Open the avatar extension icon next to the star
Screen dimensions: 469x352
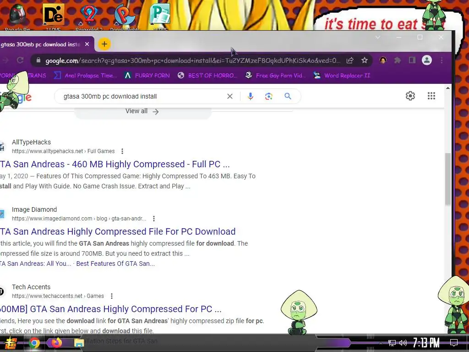pyautogui.click(x=383, y=60)
